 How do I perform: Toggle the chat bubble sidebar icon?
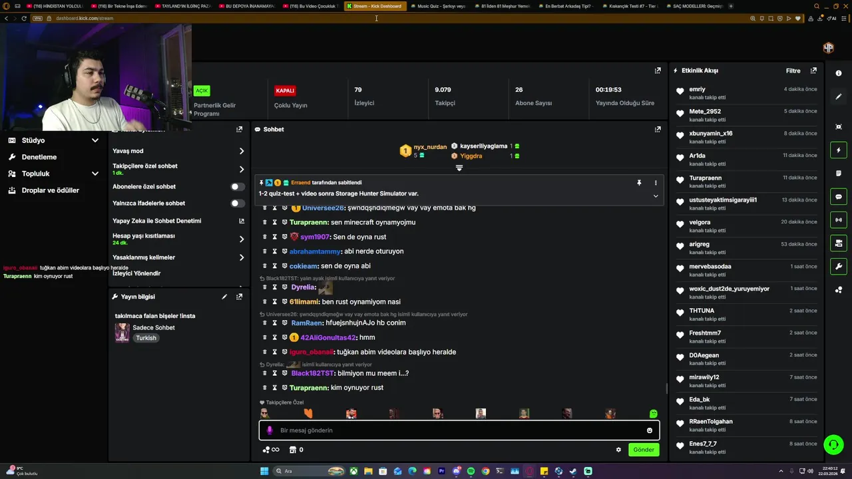pos(839,197)
